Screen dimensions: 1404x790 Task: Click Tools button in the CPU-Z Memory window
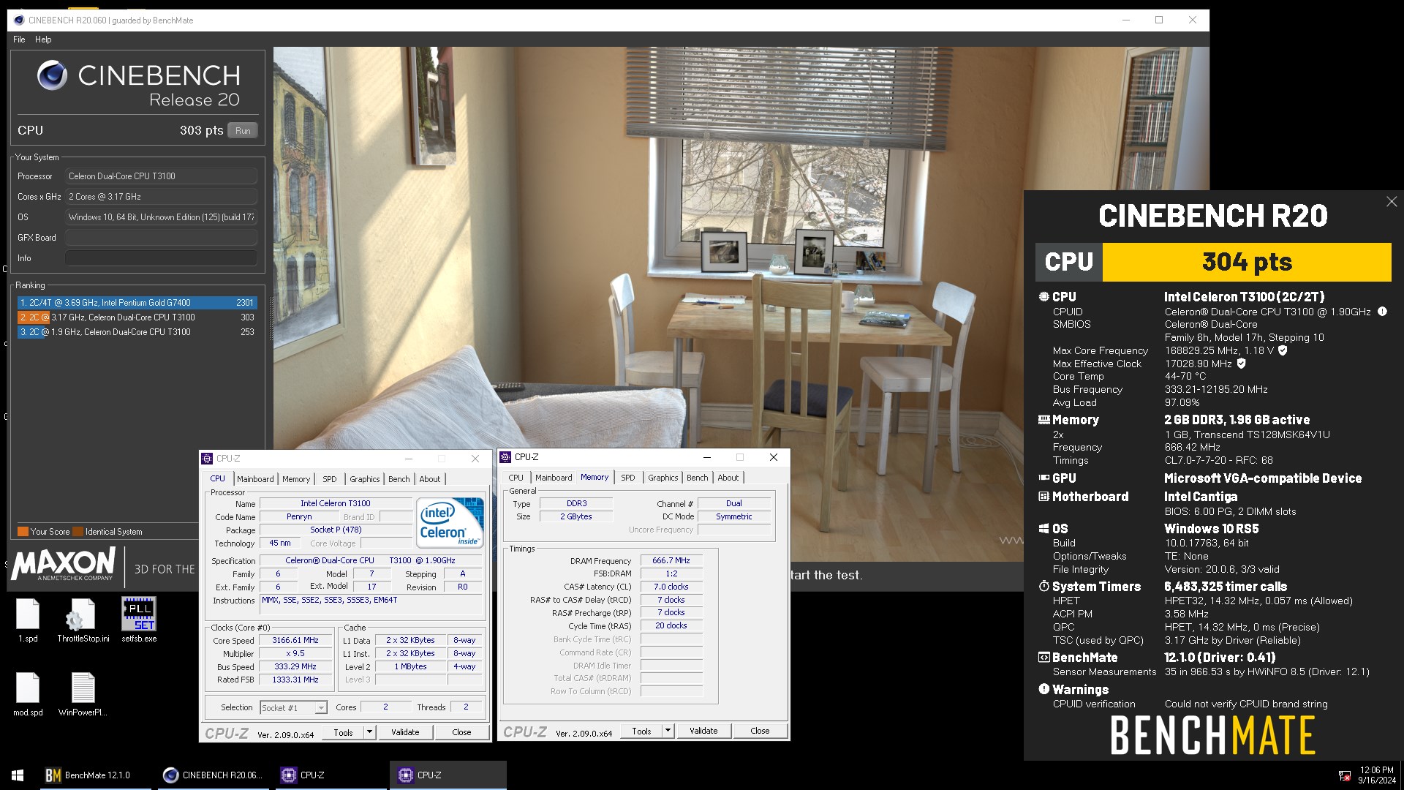(x=641, y=731)
